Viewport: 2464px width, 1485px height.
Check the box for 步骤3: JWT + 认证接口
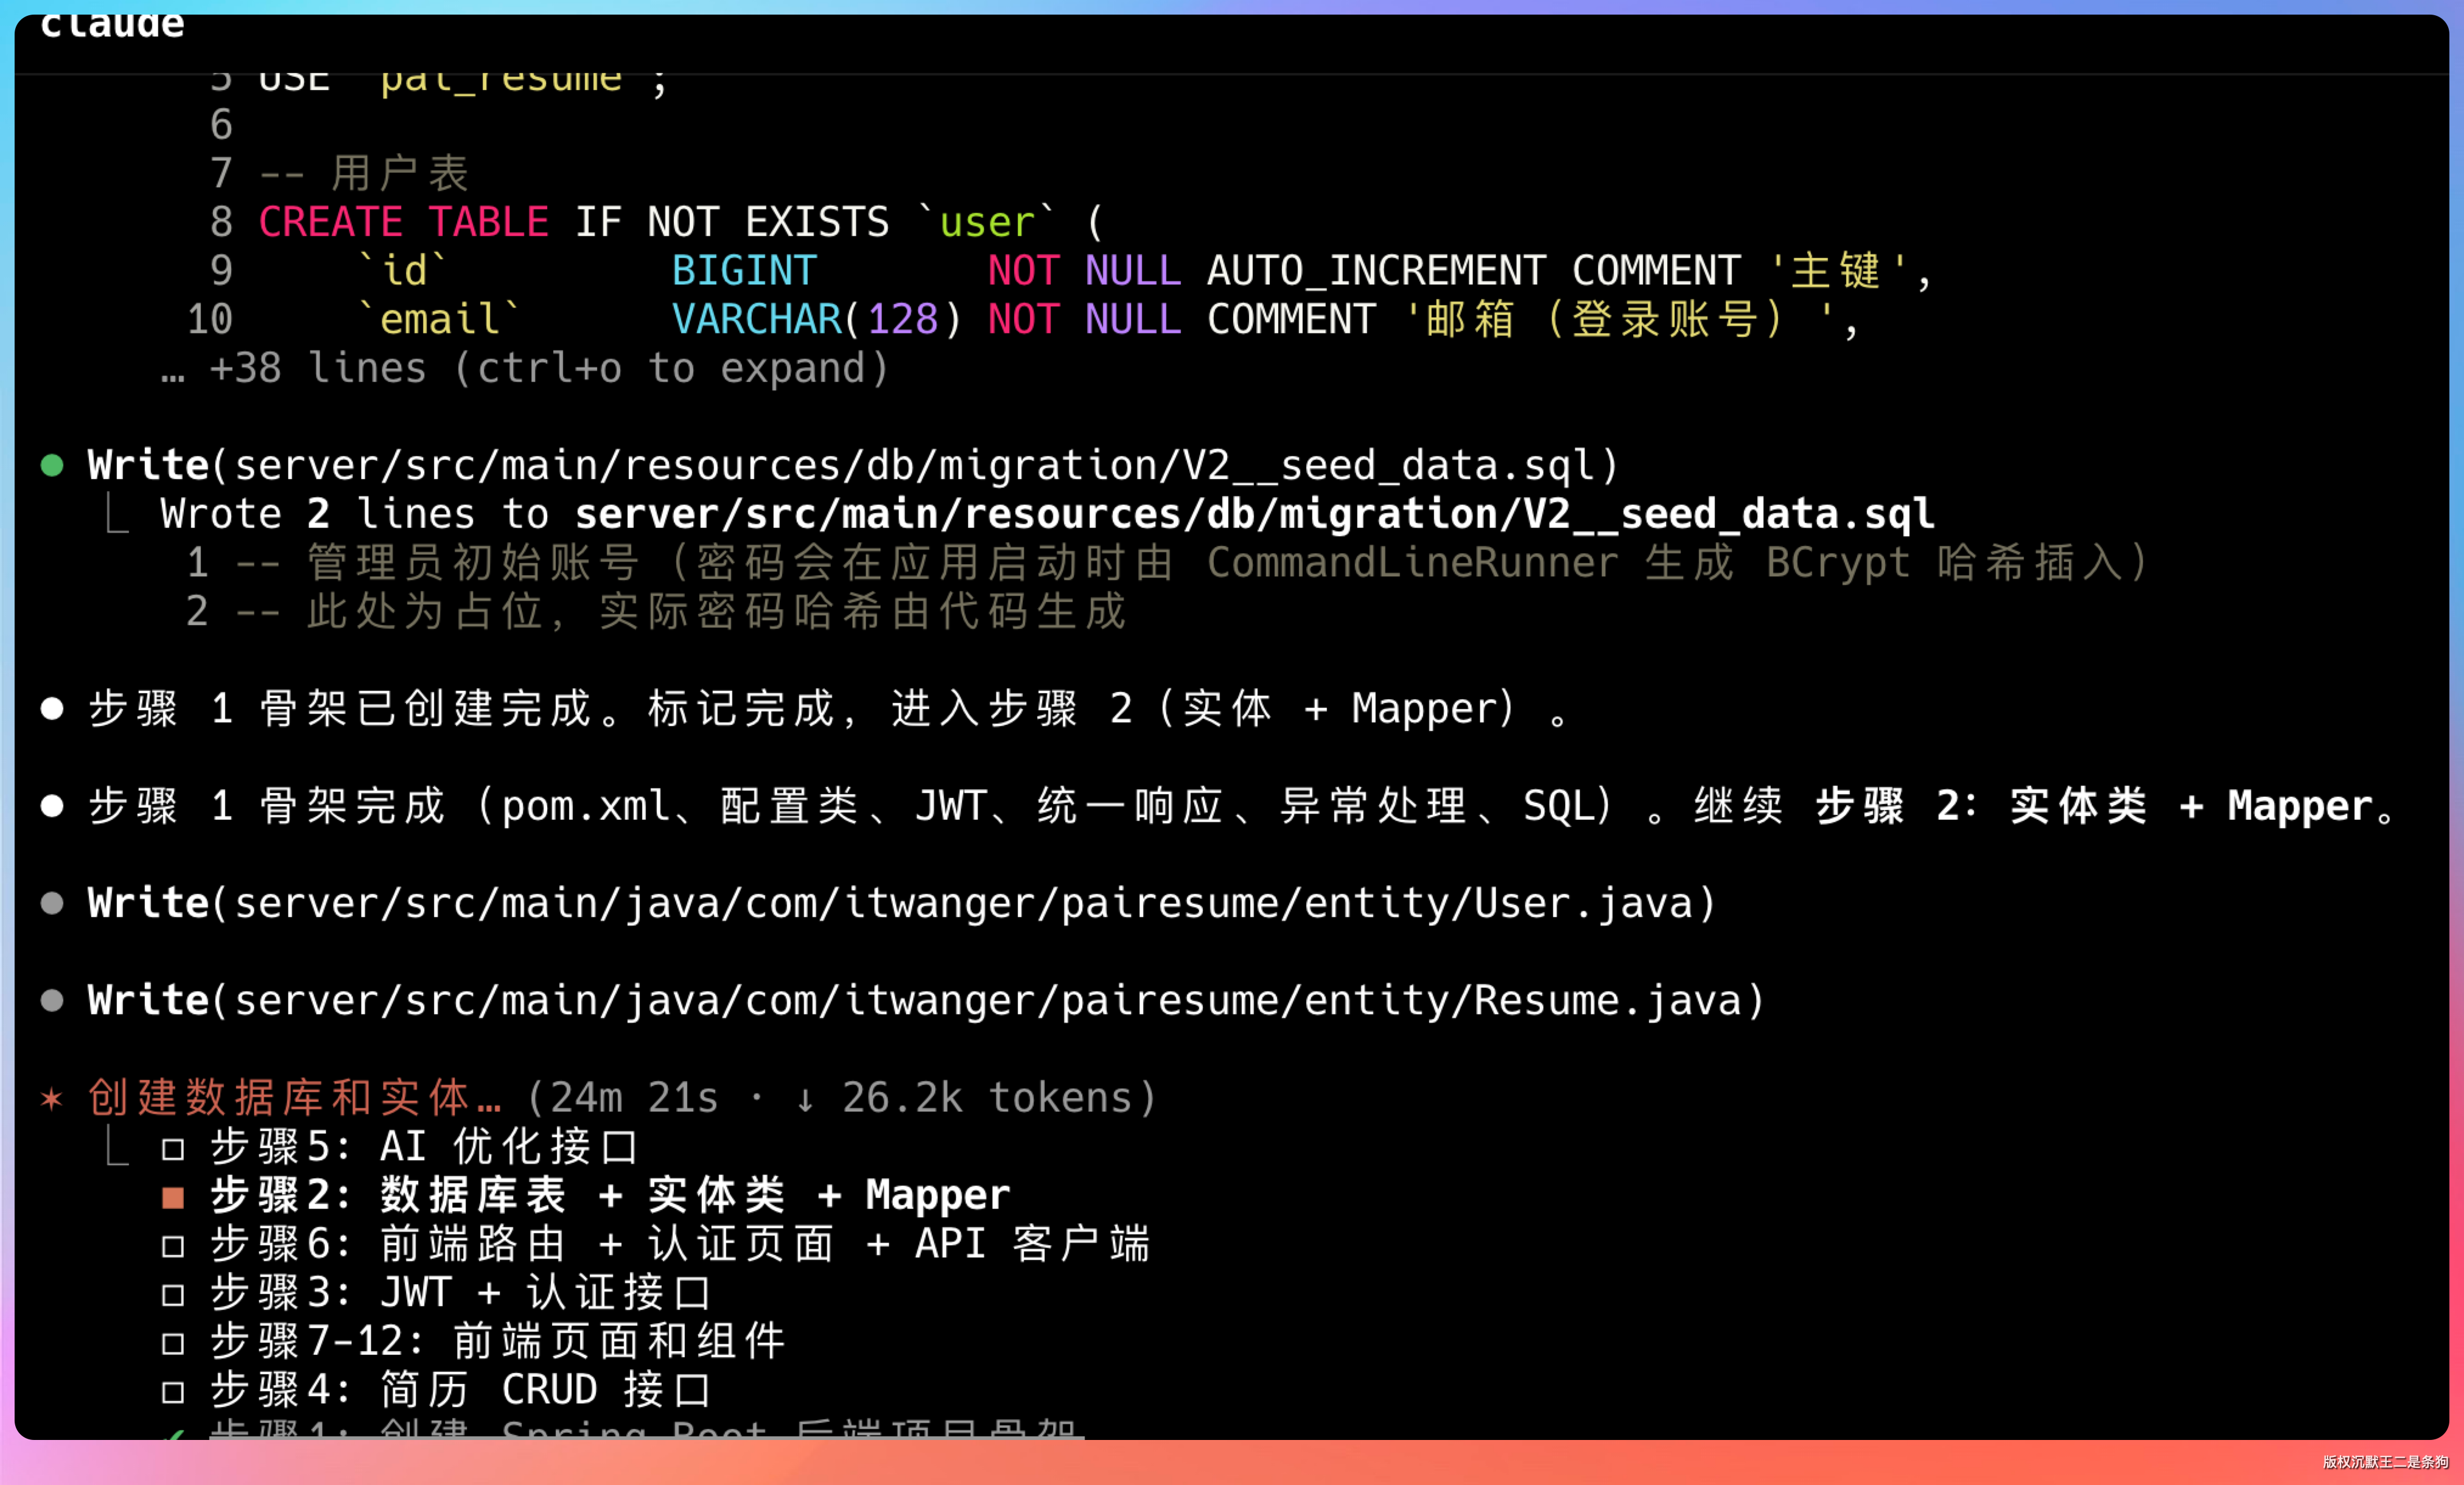[173, 1295]
